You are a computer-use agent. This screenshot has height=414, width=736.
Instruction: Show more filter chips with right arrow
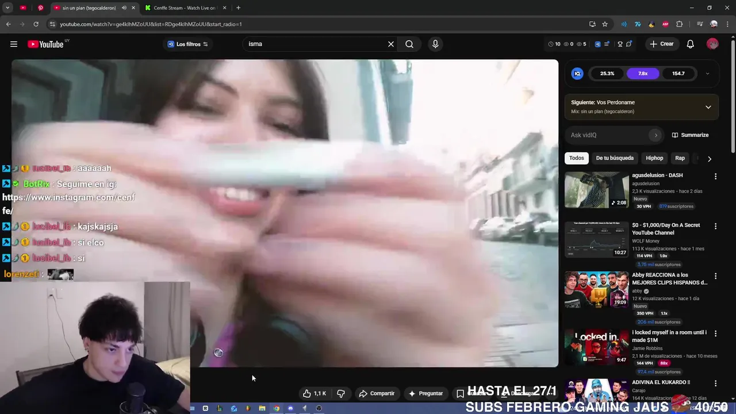tap(710, 159)
